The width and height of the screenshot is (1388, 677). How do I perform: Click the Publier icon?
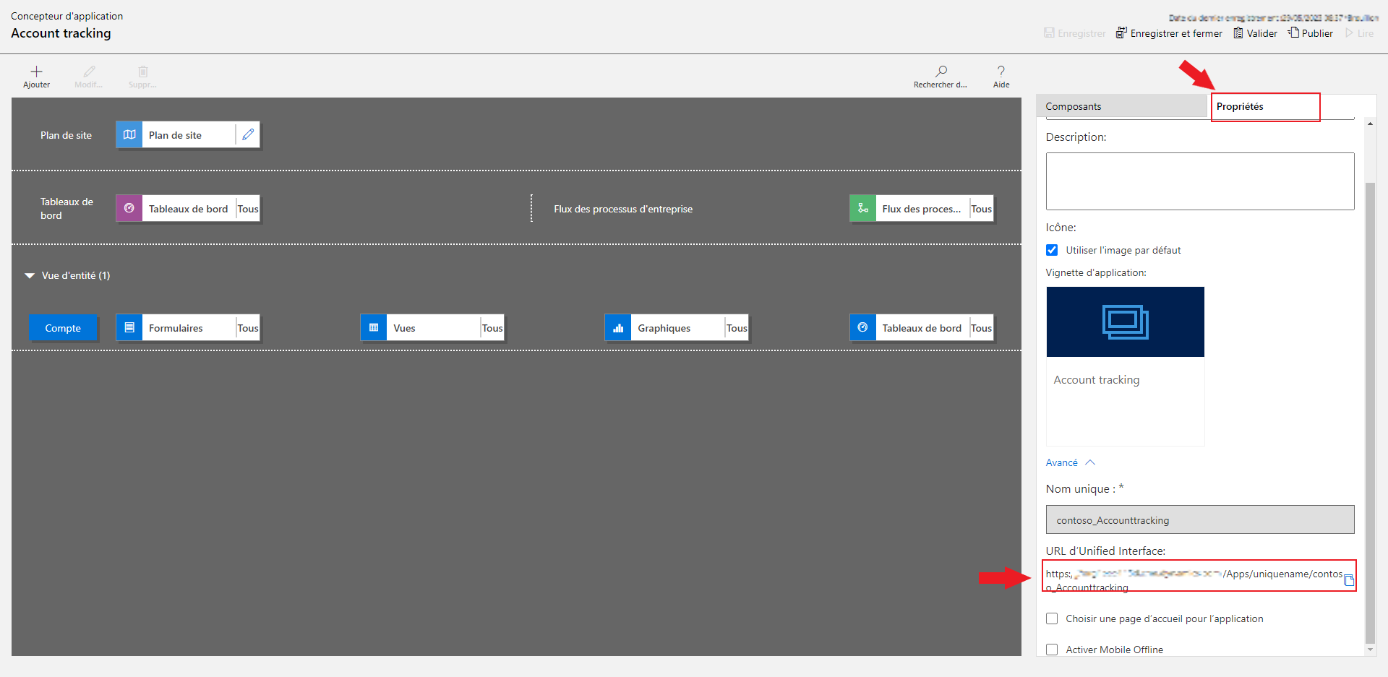(x=1293, y=33)
